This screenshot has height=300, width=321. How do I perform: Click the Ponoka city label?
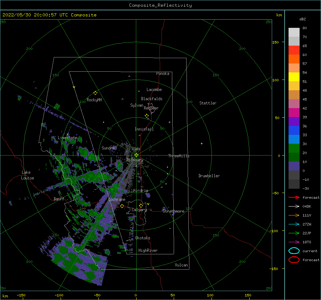[x=163, y=73]
